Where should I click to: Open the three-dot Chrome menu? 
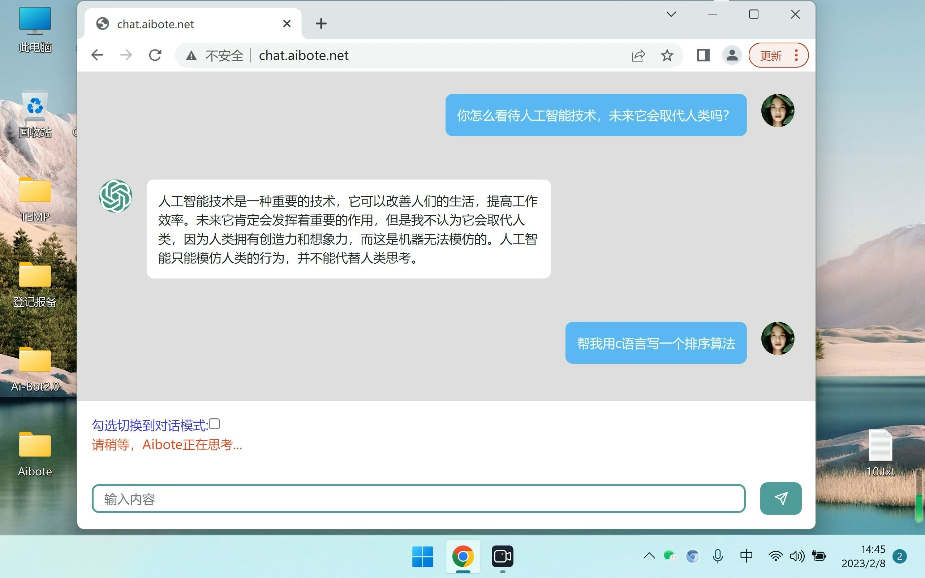point(796,55)
